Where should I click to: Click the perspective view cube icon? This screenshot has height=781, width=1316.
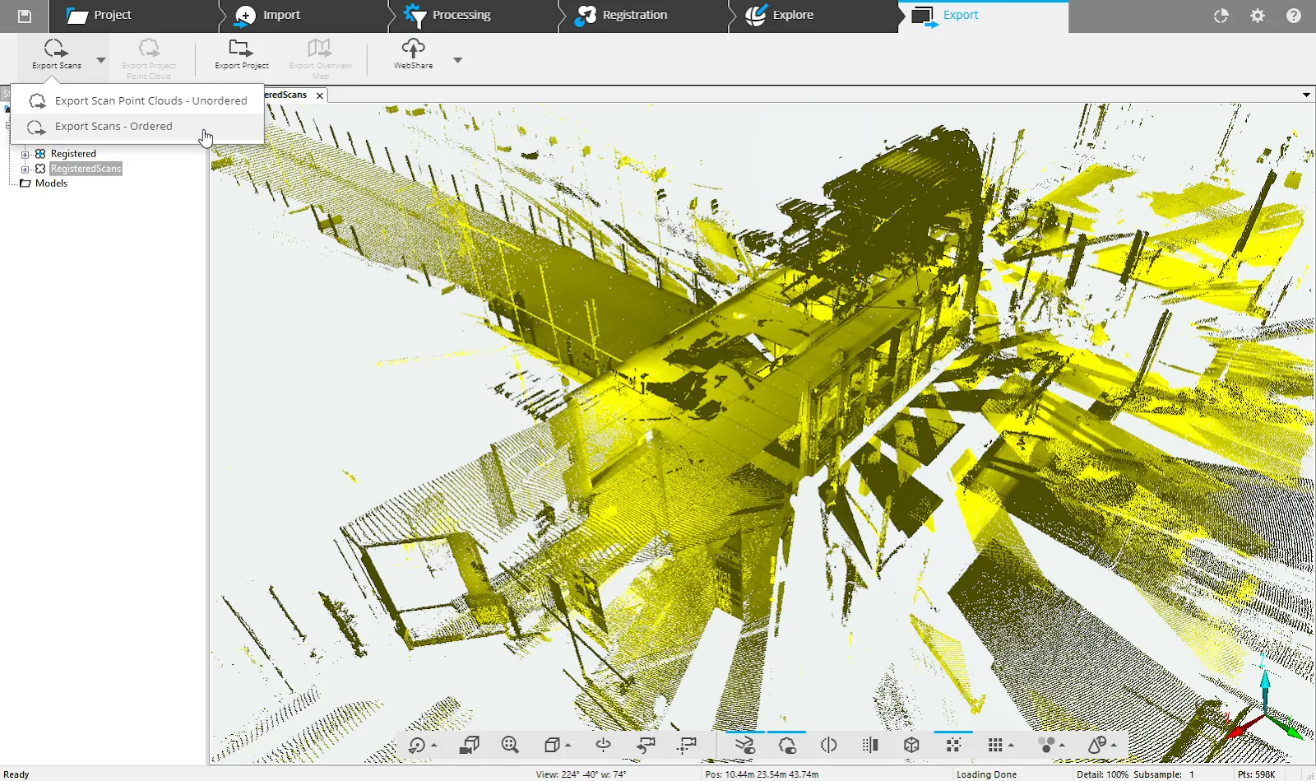[552, 745]
